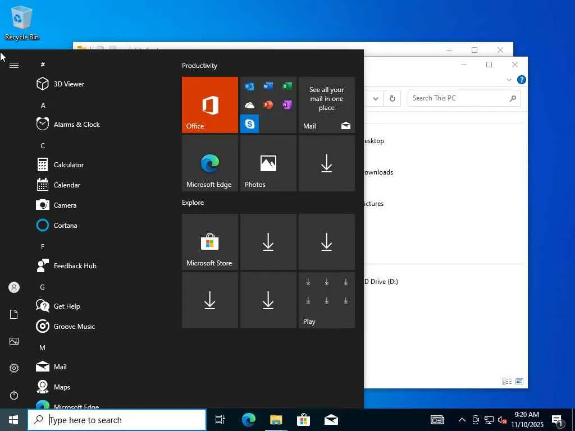Open the Photos tile
The image size is (575, 431).
(x=268, y=163)
